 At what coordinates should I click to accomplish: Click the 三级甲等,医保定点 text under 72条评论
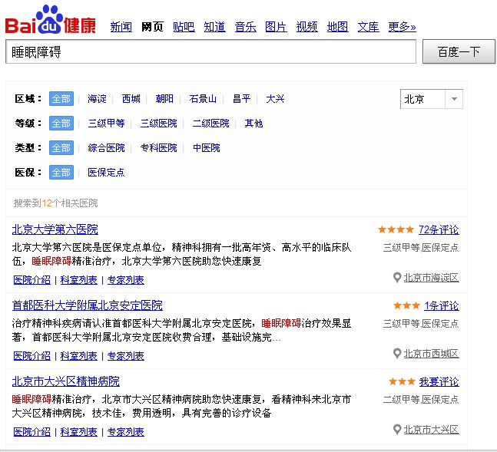click(x=421, y=247)
